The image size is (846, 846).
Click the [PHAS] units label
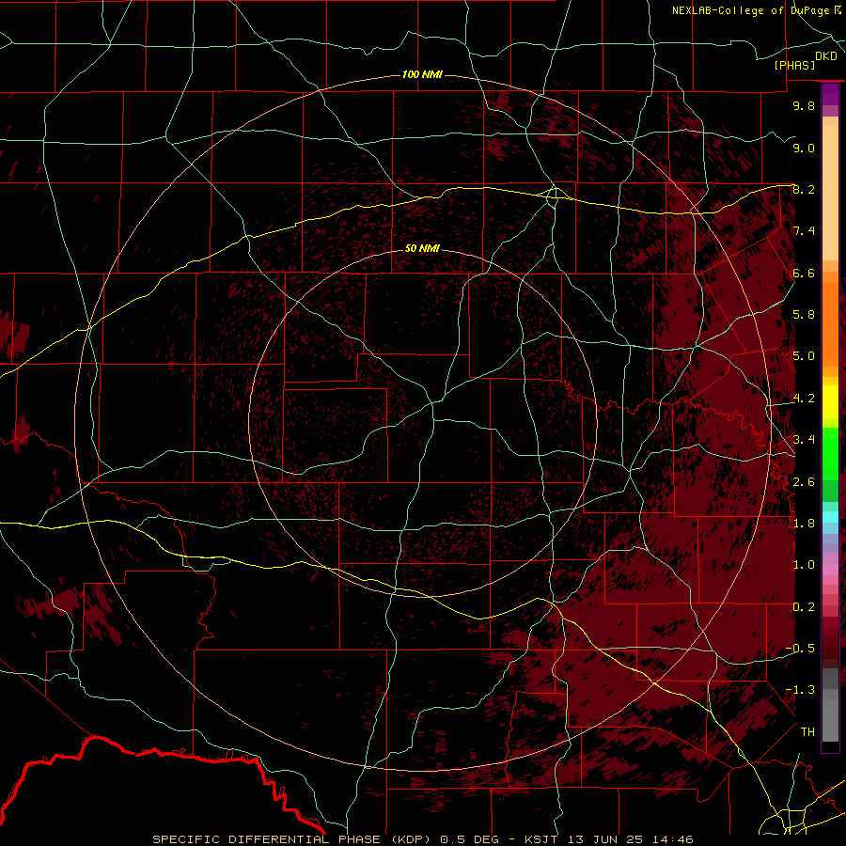point(794,66)
